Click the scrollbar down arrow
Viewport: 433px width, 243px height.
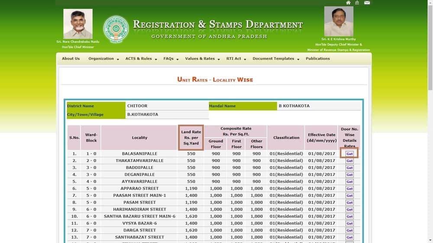[x=430, y=240]
